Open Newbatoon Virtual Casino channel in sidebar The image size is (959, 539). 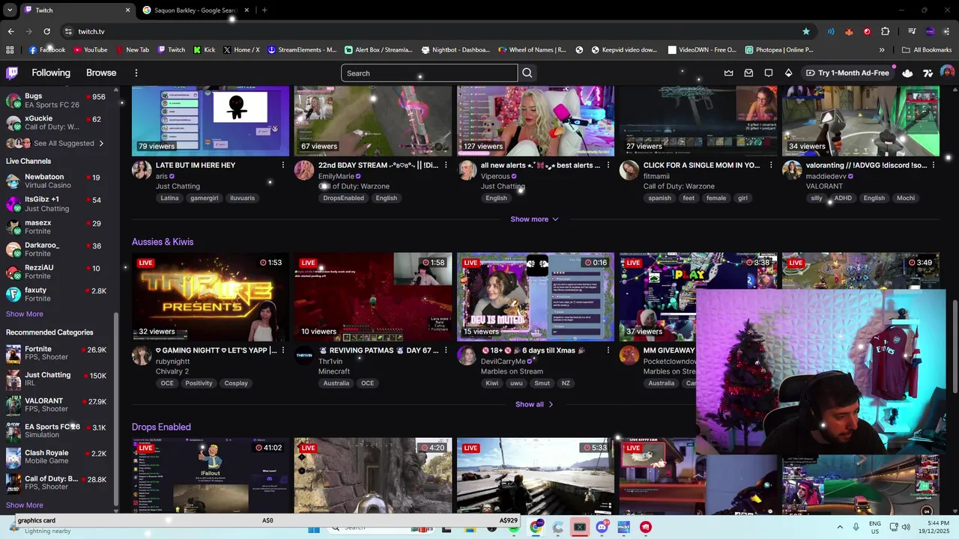58,181
